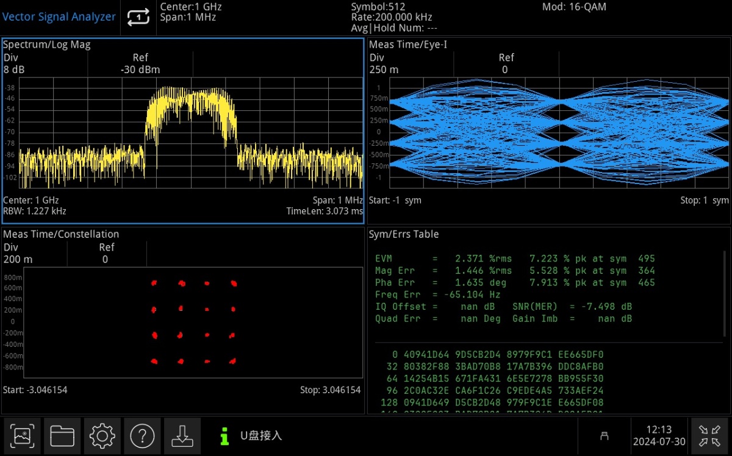Collapse view with the shrink arrows icon
The height and width of the screenshot is (456, 732).
tap(709, 435)
